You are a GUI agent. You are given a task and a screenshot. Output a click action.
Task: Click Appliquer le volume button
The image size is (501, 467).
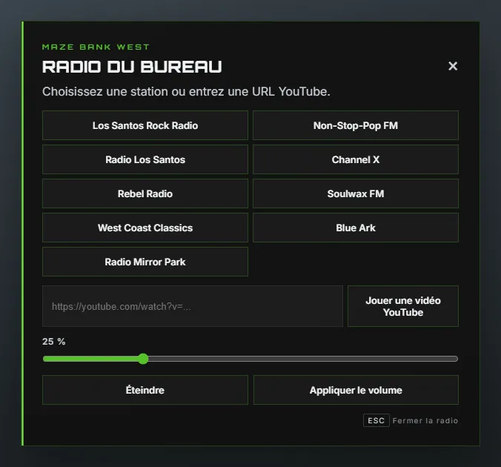(x=356, y=390)
